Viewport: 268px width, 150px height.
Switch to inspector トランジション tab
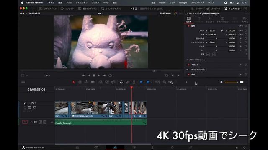[x=222, y=20]
